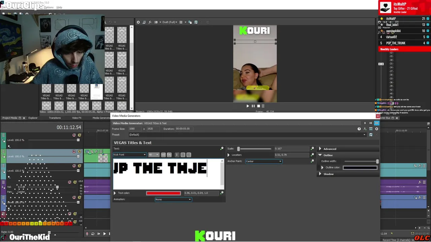
Task: Click timeline play from start button
Action: click(99, 234)
